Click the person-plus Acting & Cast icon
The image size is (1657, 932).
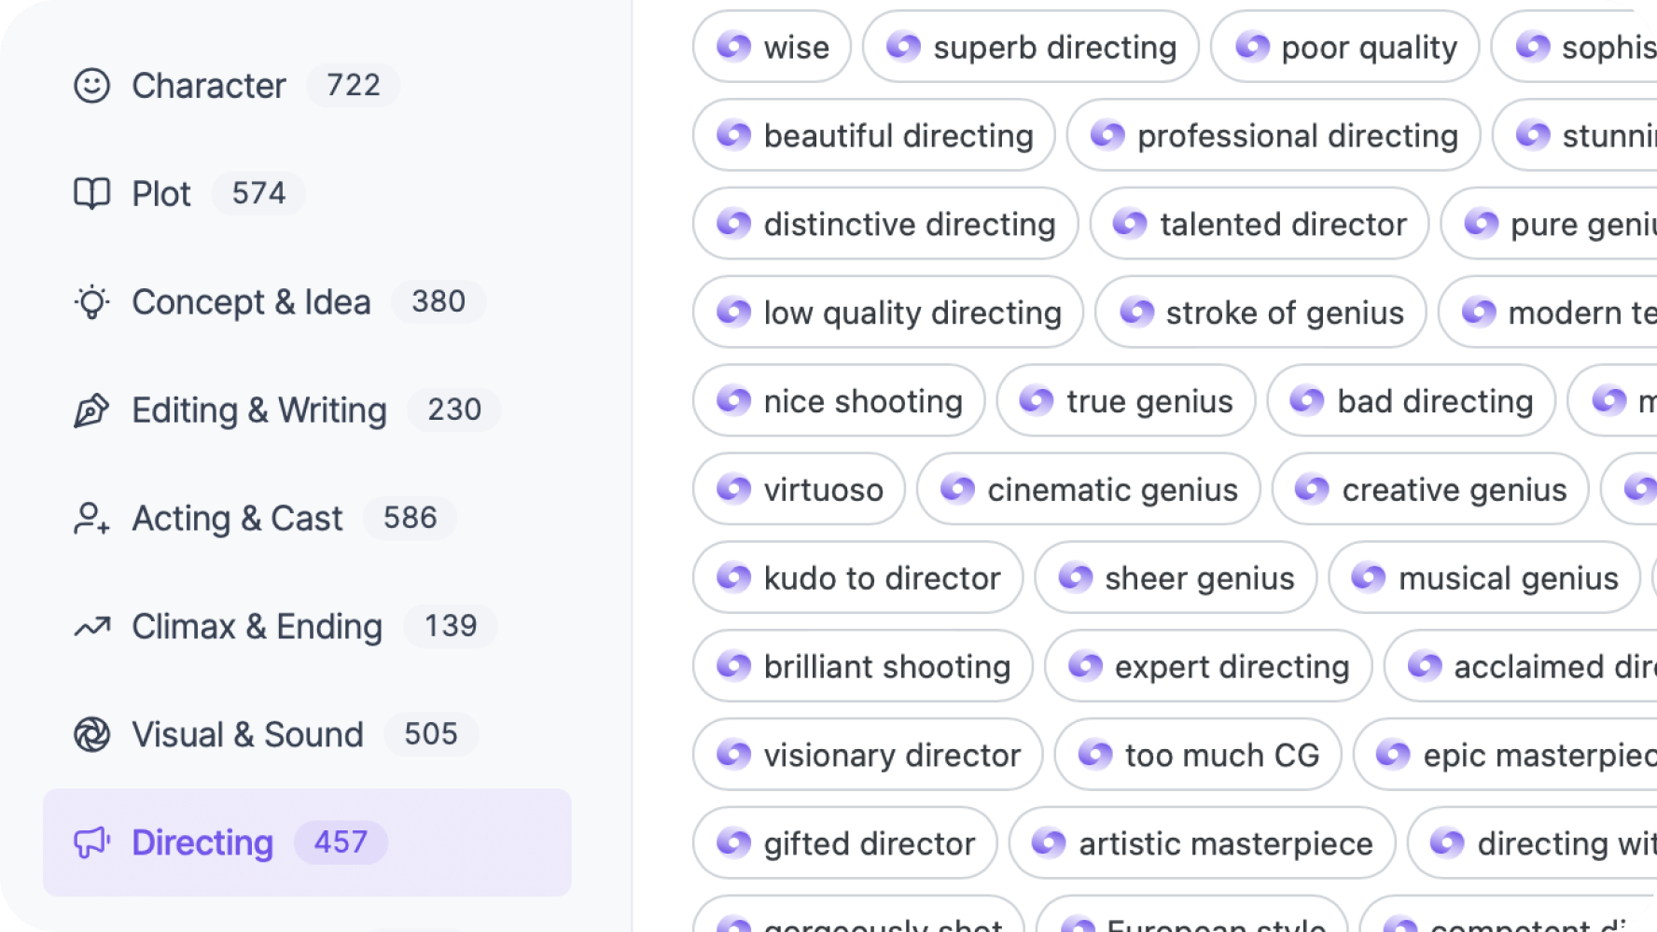pyautogui.click(x=91, y=519)
